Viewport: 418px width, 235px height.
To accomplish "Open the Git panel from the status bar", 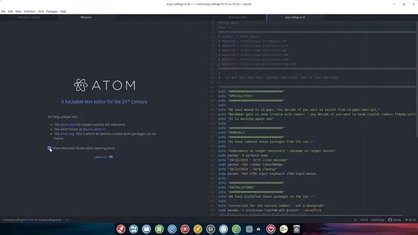I will [410, 220].
